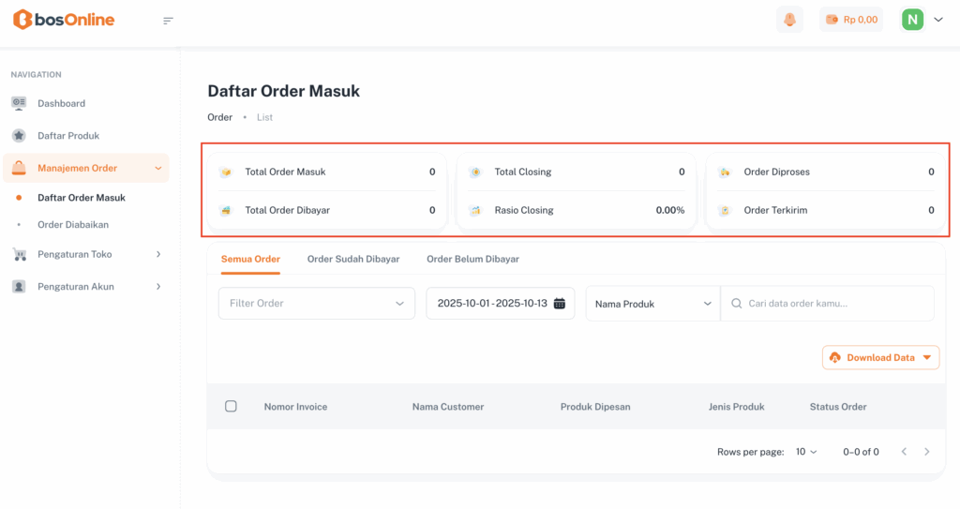The width and height of the screenshot is (960, 509).
Task: Tick the select-all checkbox in table header
Action: click(x=231, y=407)
